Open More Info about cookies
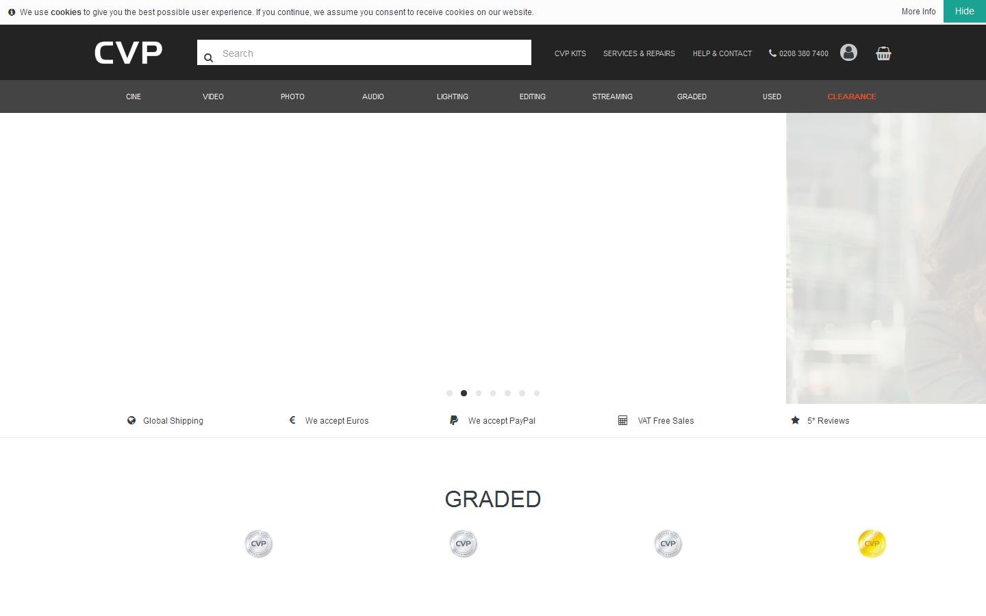Image resolution: width=986 pixels, height=616 pixels. coord(918,11)
